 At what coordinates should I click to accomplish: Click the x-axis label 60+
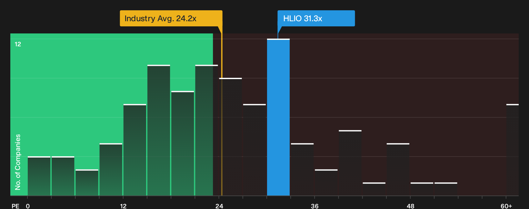pos(506,206)
